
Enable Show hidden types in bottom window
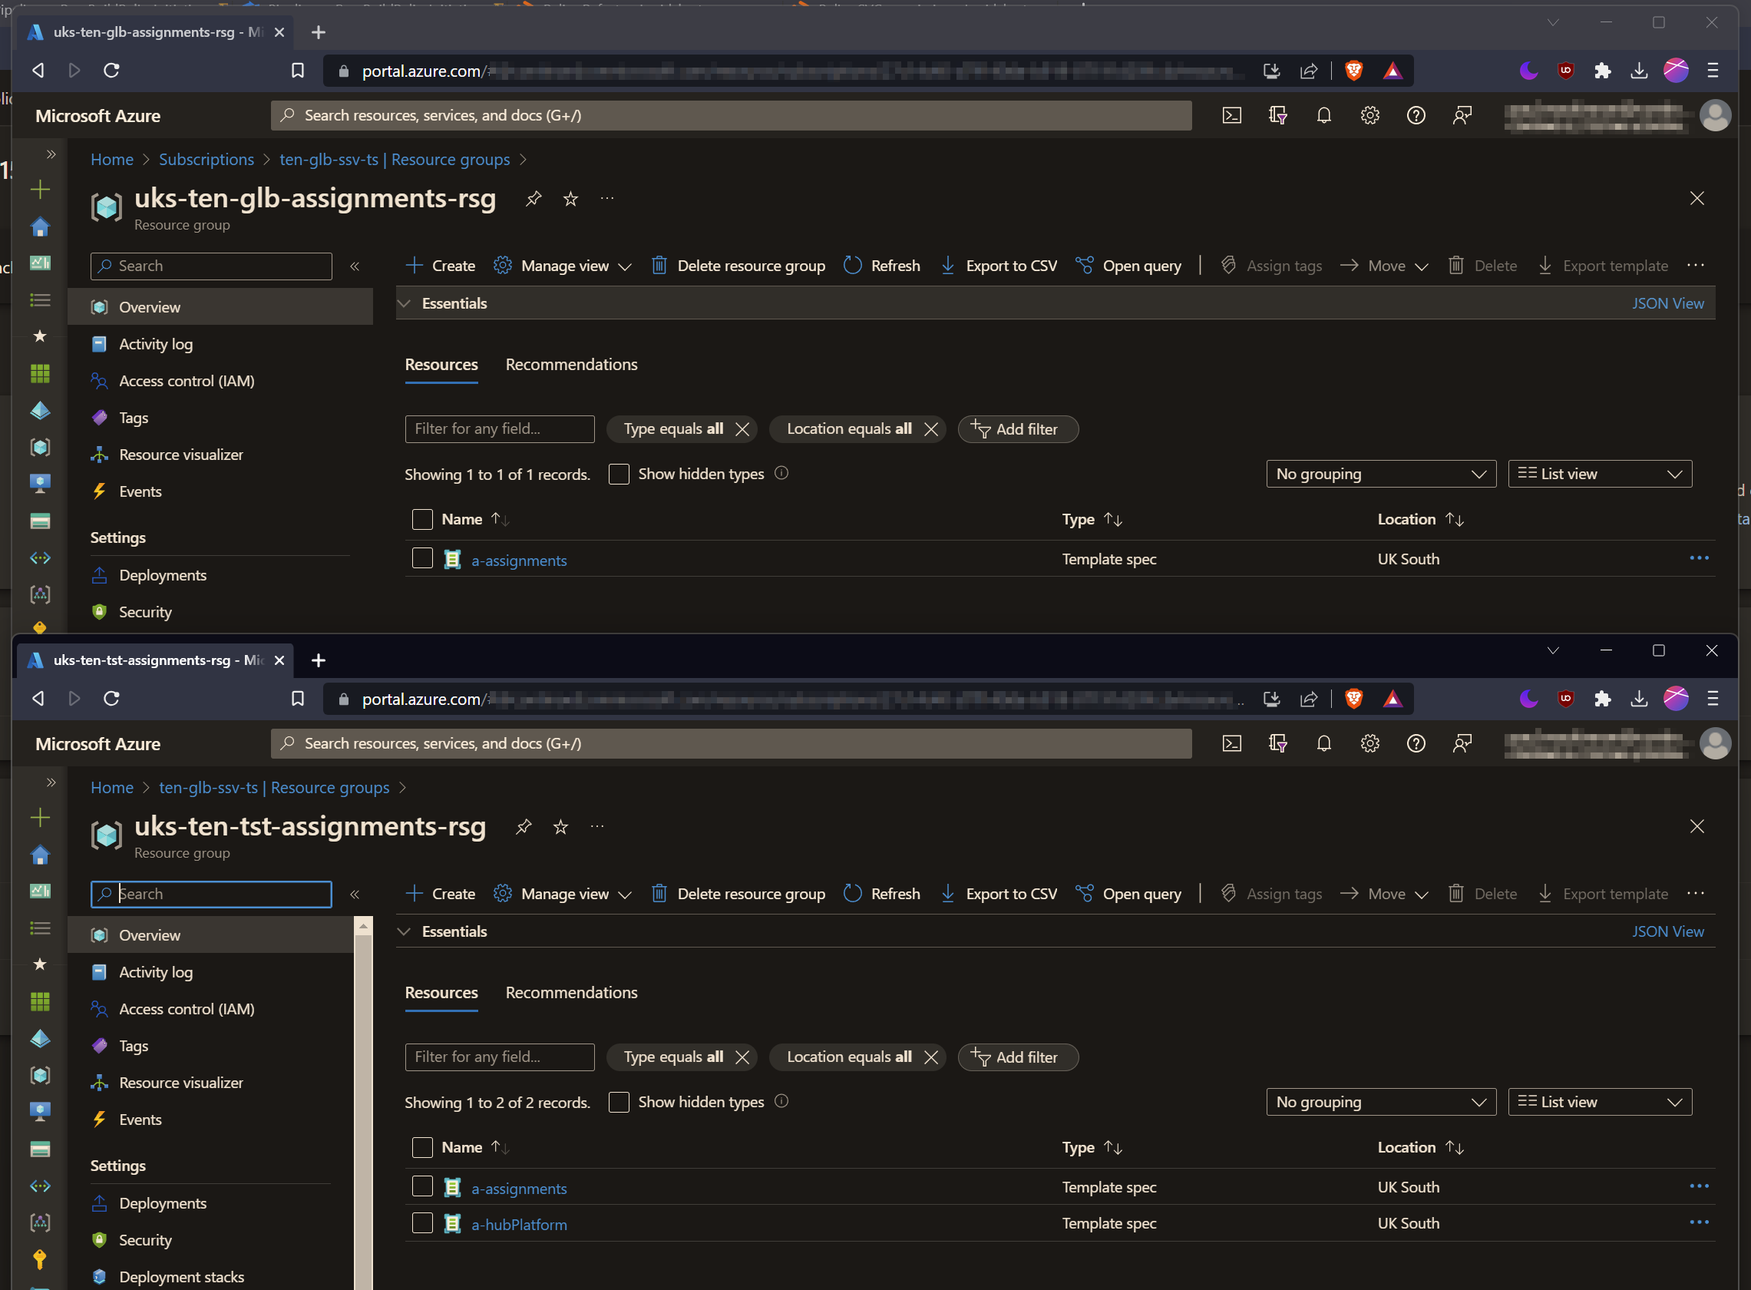[x=618, y=1102]
